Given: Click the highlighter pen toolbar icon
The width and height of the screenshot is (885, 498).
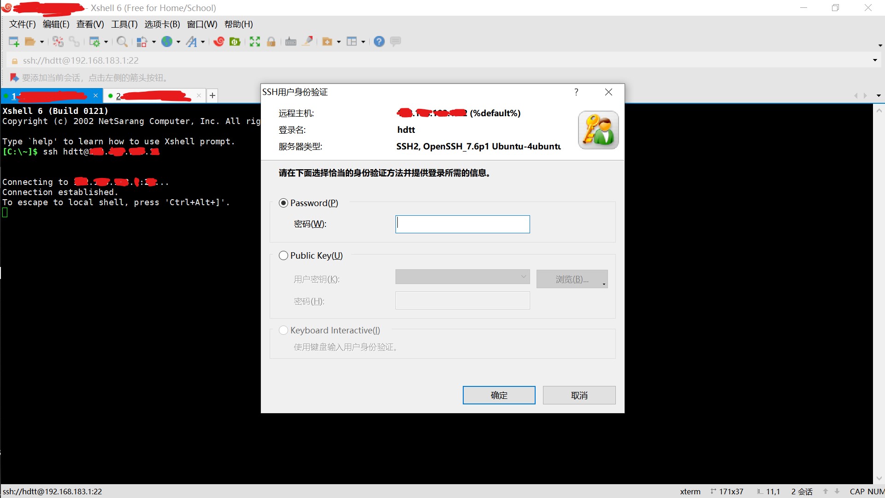Looking at the screenshot, I should (307, 41).
